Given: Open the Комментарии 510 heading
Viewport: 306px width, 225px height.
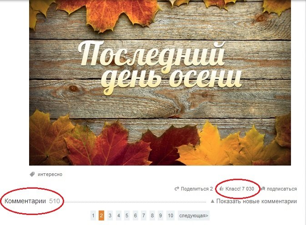Looking at the screenshot, I should pyautogui.click(x=32, y=201).
